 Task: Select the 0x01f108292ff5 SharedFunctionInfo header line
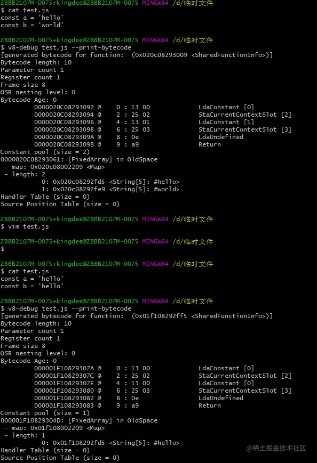[137, 316]
